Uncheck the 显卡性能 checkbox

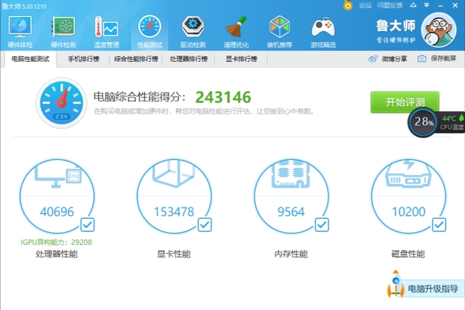[x=204, y=225]
